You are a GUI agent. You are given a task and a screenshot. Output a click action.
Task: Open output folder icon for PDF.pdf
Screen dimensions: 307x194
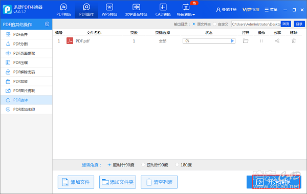pos(246,41)
